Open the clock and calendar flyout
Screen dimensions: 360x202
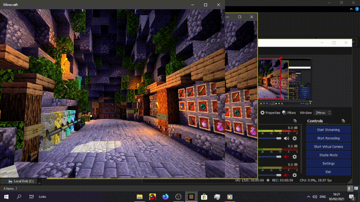tap(336, 197)
